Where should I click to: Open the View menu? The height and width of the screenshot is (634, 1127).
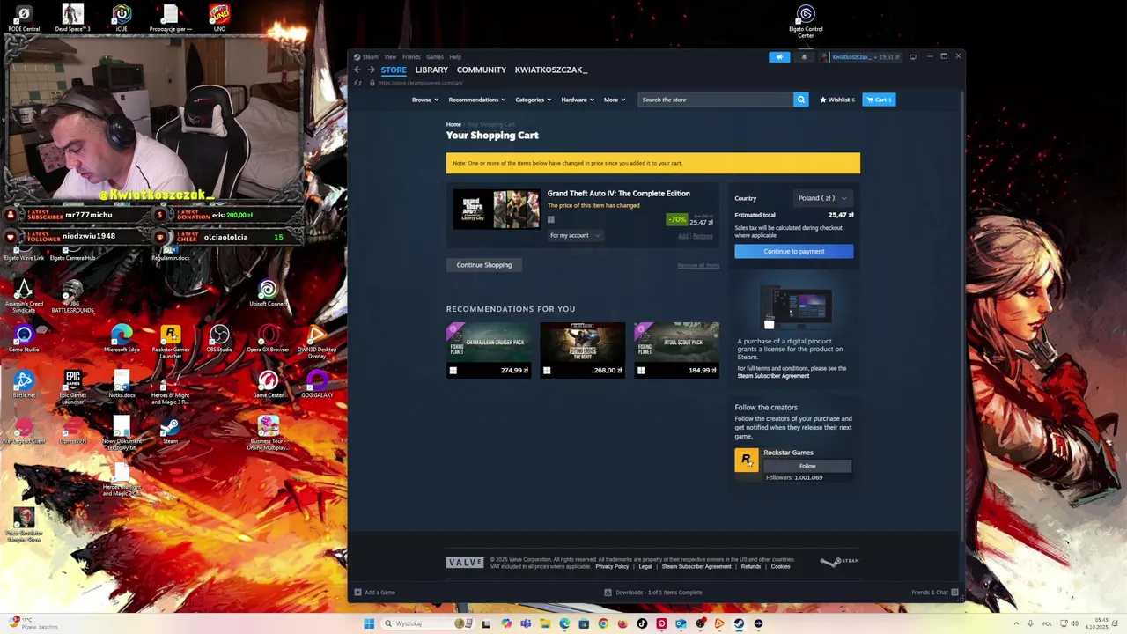click(x=390, y=57)
